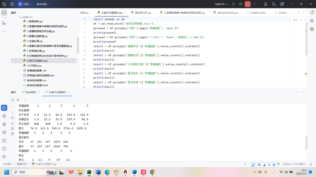Screen dimensions: 316x177
Task: Click the 1:1 caret position indicator
Action: click(245, 164)
